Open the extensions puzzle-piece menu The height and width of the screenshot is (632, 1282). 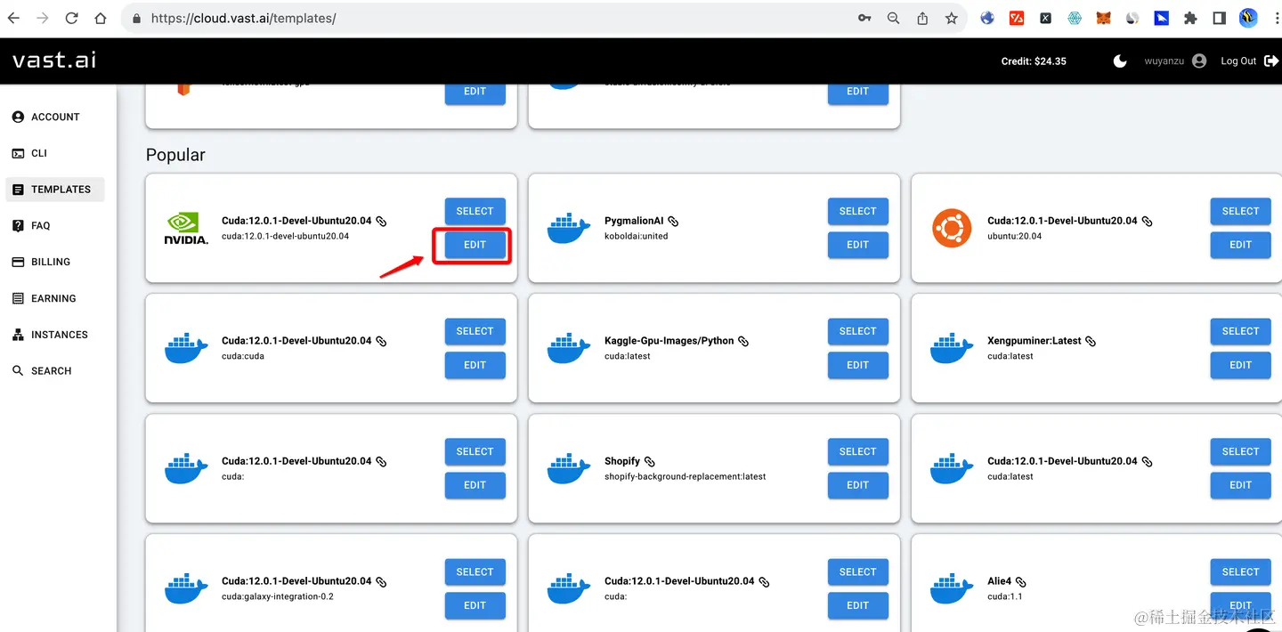pyautogui.click(x=1190, y=18)
